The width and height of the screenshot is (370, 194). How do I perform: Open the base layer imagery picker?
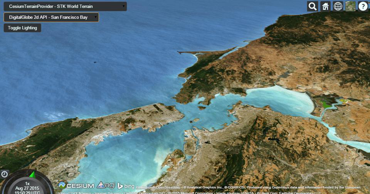click(350, 7)
